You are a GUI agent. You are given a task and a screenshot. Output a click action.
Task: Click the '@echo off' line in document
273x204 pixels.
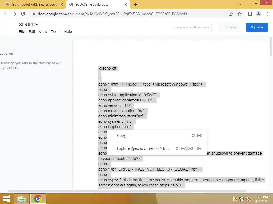click(x=107, y=68)
